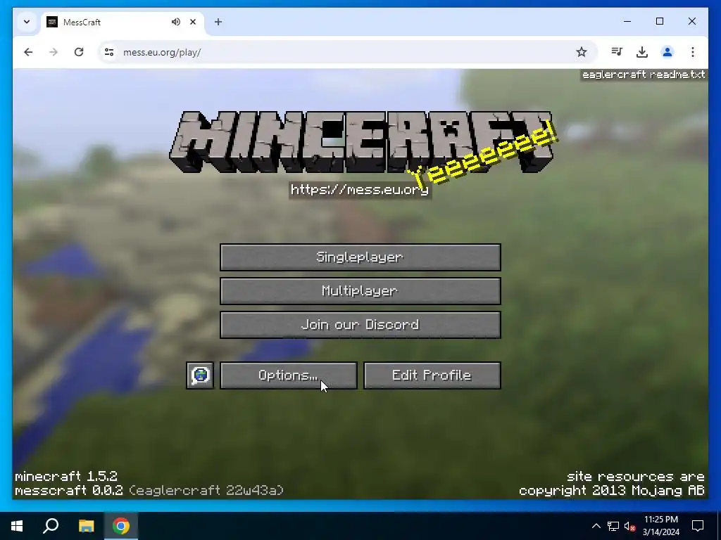Open the Singleplayer menu
Image resolution: width=721 pixels, height=540 pixels.
point(360,257)
